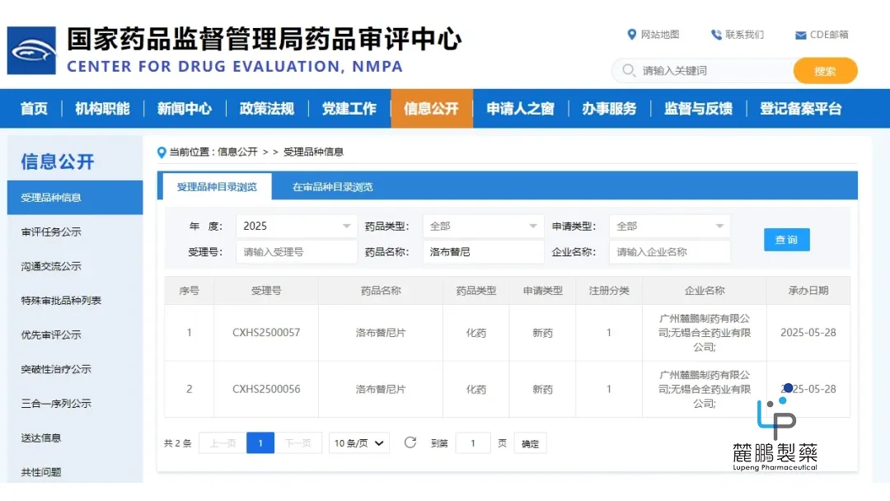Open the 10条/页 page size selector
This screenshot has height=501, width=890.
pyautogui.click(x=358, y=443)
